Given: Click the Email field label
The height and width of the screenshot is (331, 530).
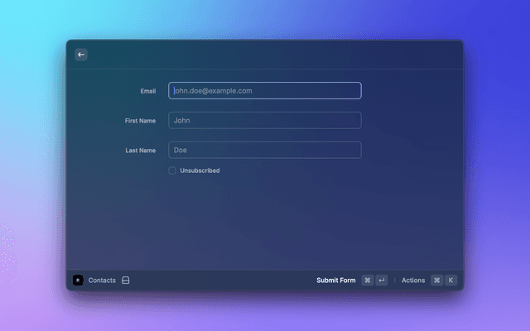Looking at the screenshot, I should pos(148,91).
